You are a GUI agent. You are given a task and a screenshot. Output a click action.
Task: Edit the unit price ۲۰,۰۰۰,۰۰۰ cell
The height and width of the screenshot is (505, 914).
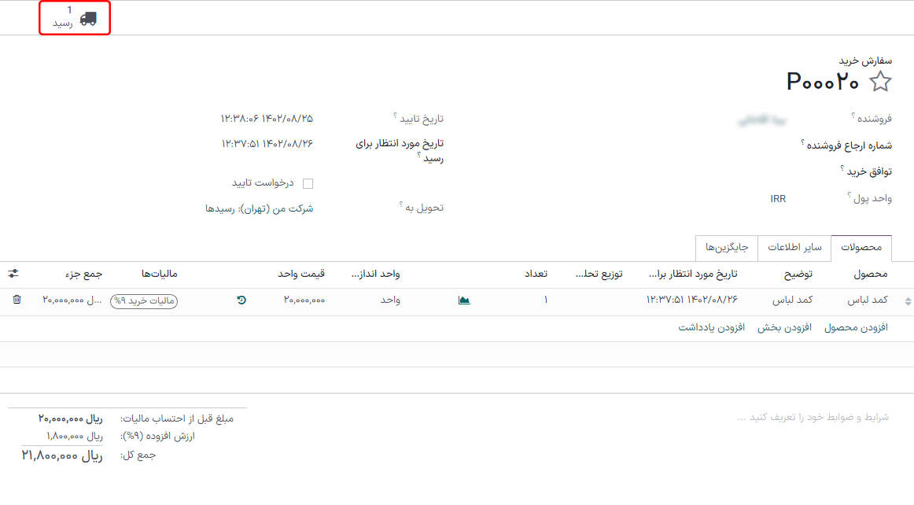pyautogui.click(x=304, y=300)
